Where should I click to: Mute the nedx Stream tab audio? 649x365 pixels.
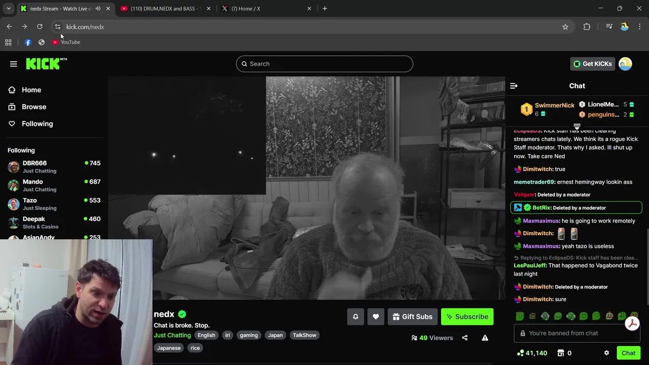(x=98, y=9)
